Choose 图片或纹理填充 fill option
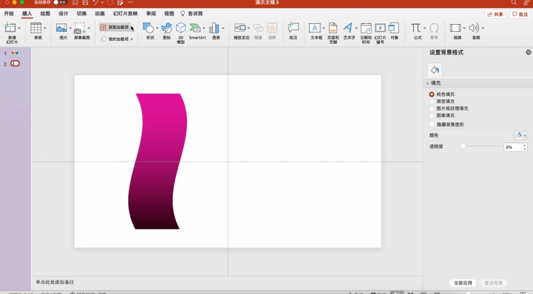Image resolution: width=533 pixels, height=294 pixels. pyautogui.click(x=432, y=108)
